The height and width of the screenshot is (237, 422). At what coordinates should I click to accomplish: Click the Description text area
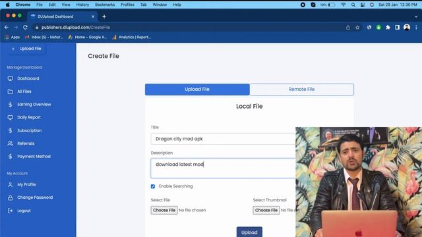click(x=223, y=169)
